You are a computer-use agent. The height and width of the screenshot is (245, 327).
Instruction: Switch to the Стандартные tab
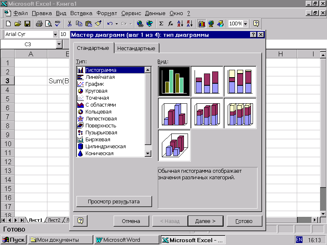tap(93, 48)
